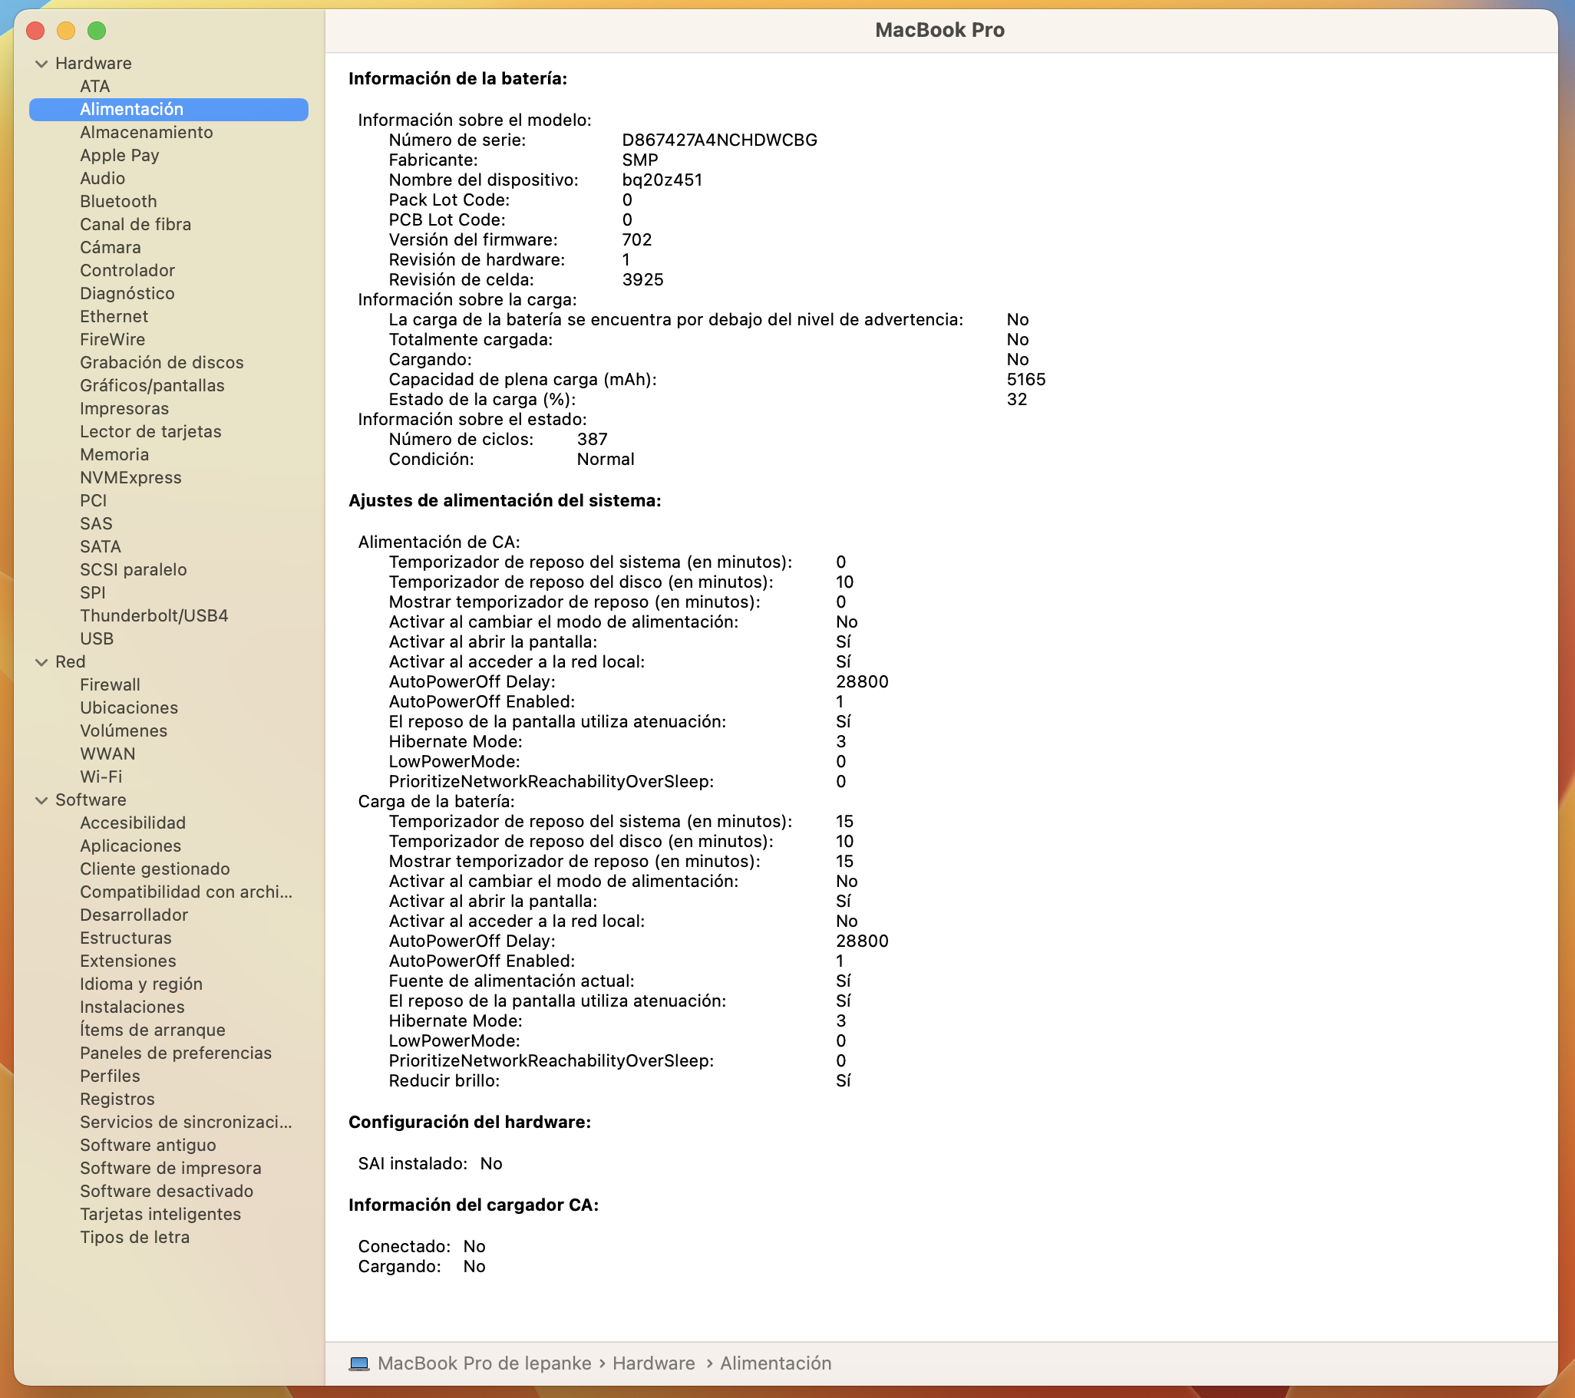Open Perfiles in the sidebar
Viewport: 1575px width, 1398px height.
[110, 1077]
